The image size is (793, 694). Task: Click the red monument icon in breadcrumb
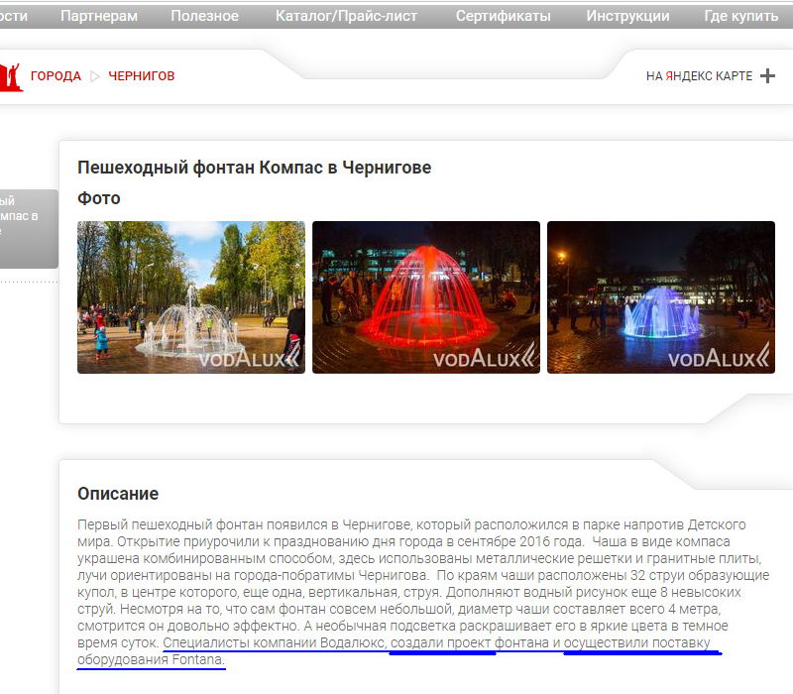click(11, 76)
